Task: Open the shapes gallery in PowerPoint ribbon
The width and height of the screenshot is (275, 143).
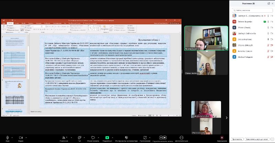Action: (x=94, y=28)
